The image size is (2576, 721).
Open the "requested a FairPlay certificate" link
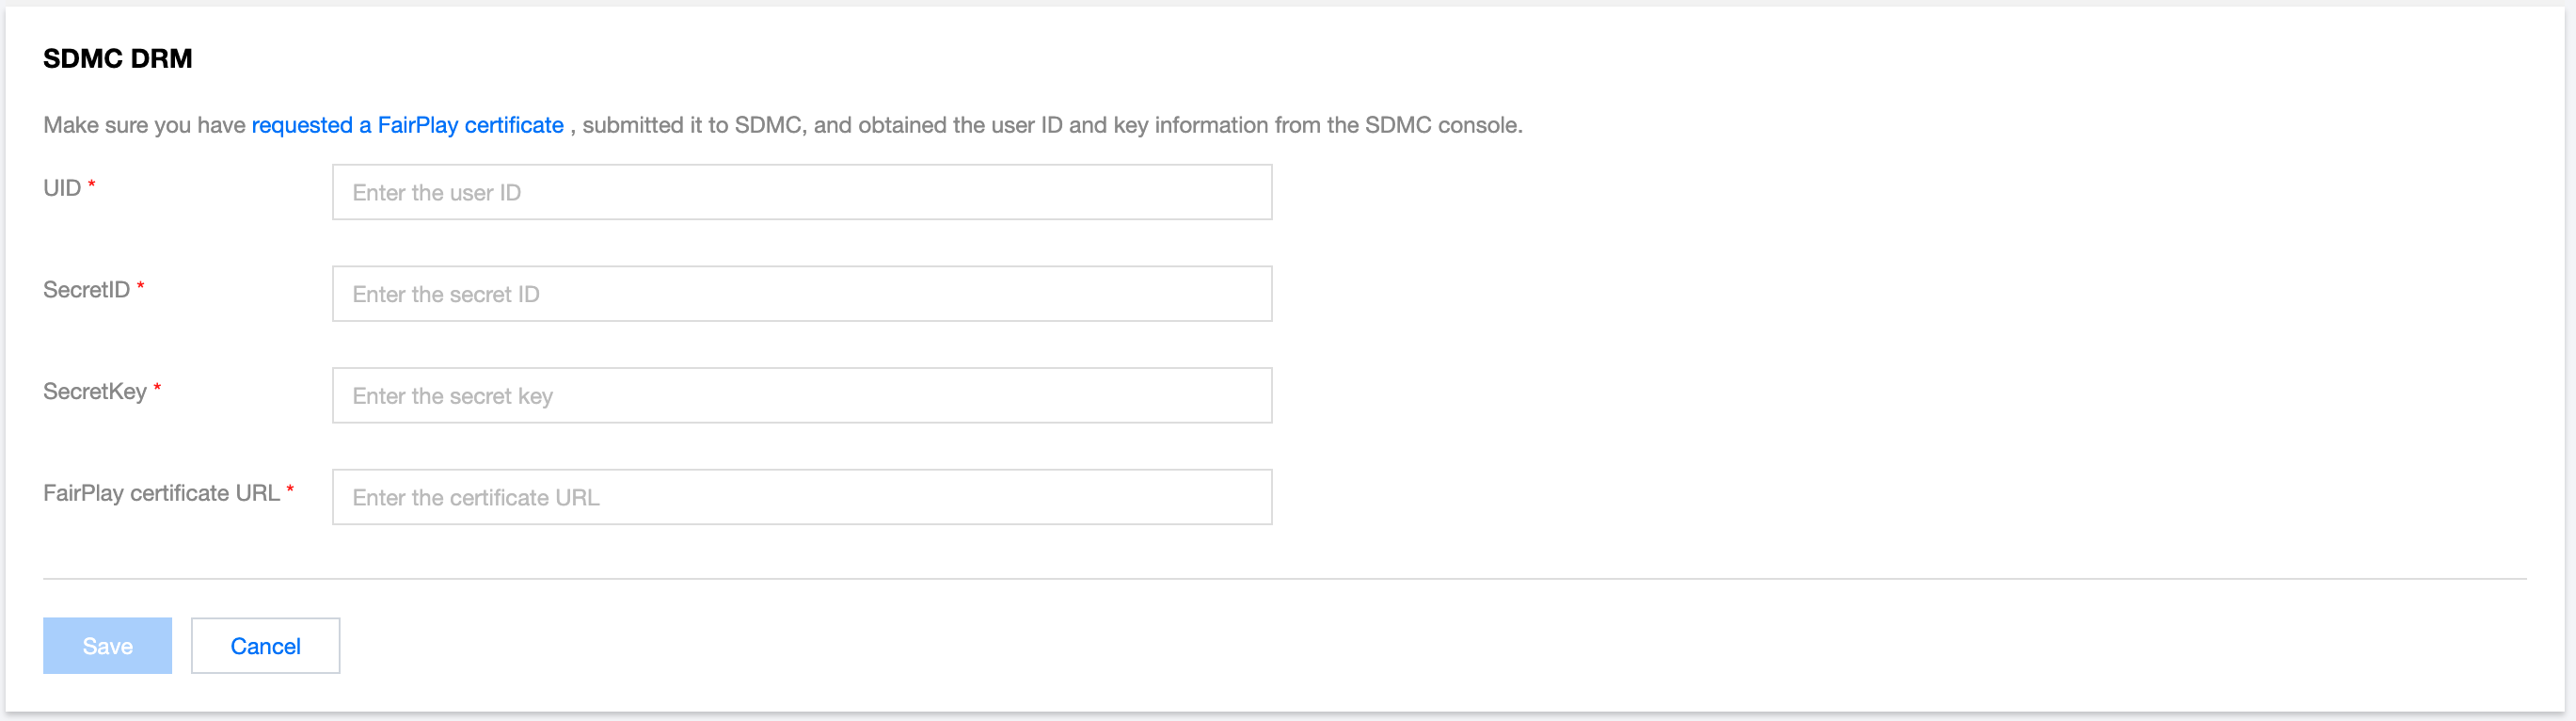tap(407, 125)
